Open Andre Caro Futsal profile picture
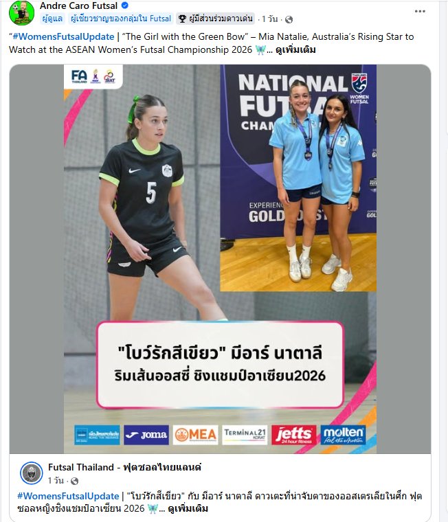 pyautogui.click(x=21, y=13)
